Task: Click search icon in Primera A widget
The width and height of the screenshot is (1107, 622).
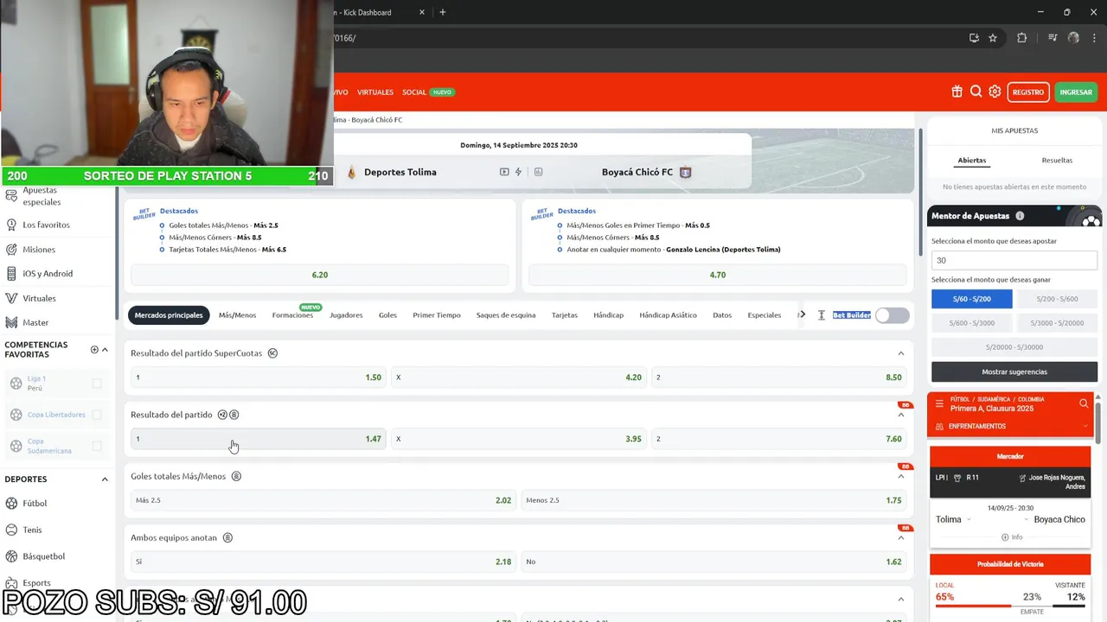Action: coord(1084,403)
